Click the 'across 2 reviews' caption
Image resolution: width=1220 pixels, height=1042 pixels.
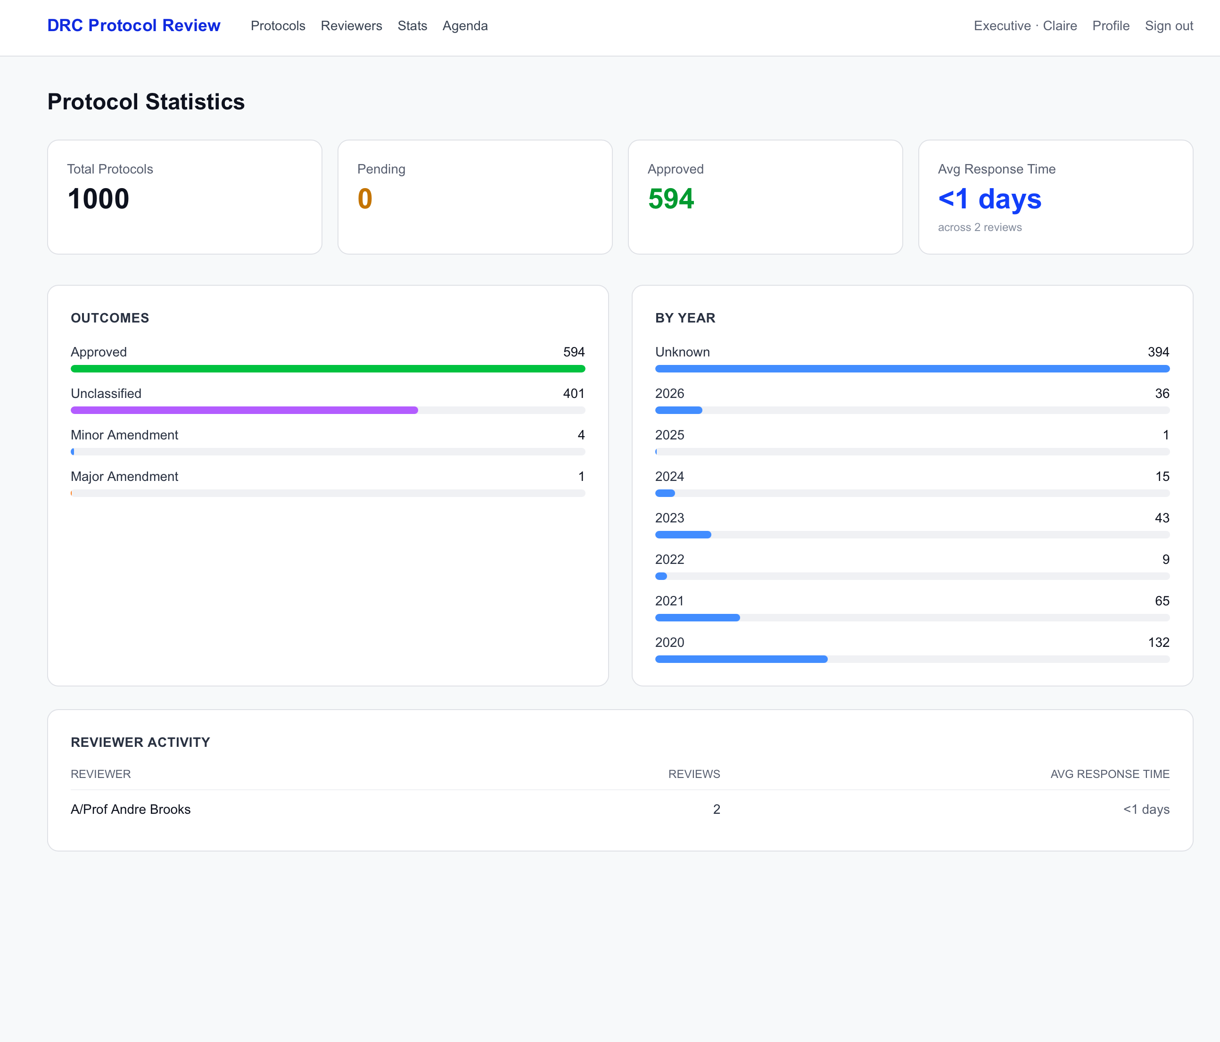980,227
